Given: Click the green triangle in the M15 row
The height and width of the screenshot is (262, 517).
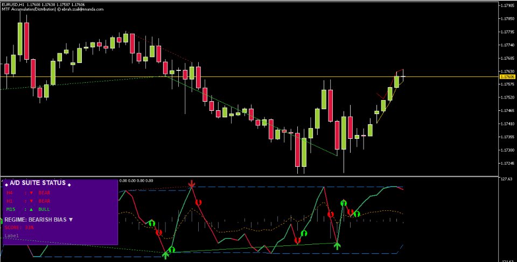Looking at the screenshot, I should pyautogui.click(x=31, y=209).
